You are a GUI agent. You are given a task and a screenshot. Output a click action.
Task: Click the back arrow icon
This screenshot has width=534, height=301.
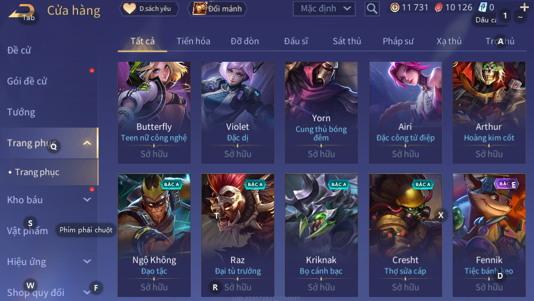pyautogui.click(x=21, y=11)
